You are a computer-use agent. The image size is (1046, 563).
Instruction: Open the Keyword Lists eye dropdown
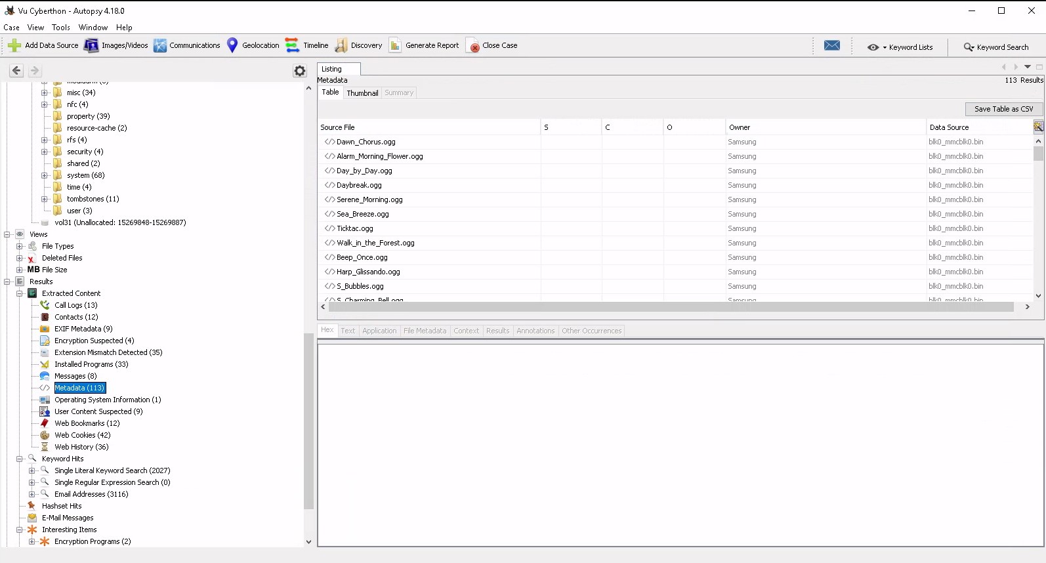click(900, 47)
